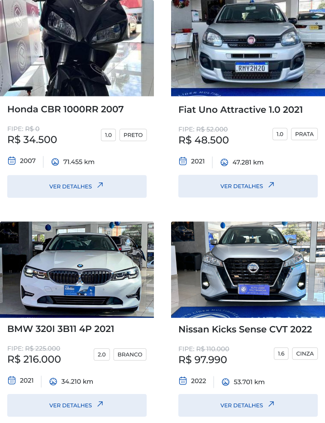
Task: Click the CINZA color badge
Action: 305,354
